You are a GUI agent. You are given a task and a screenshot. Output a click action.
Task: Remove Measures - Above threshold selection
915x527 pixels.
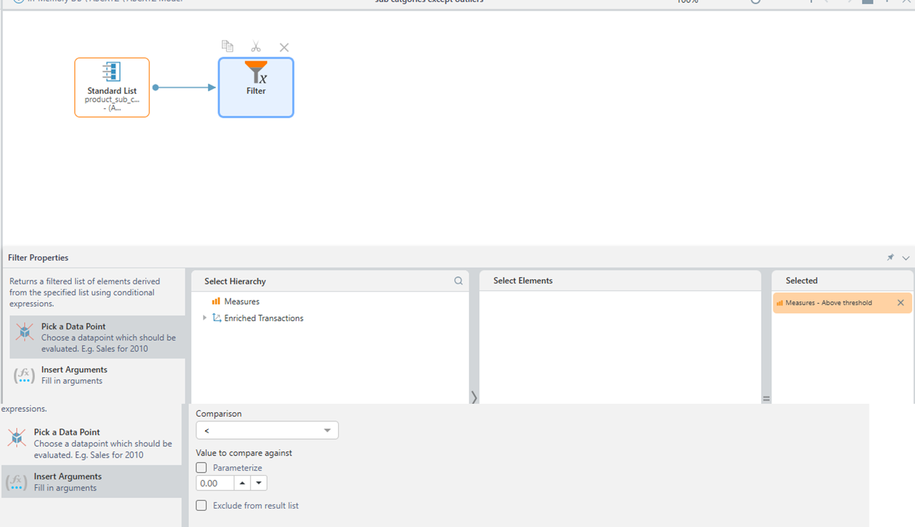coord(901,303)
